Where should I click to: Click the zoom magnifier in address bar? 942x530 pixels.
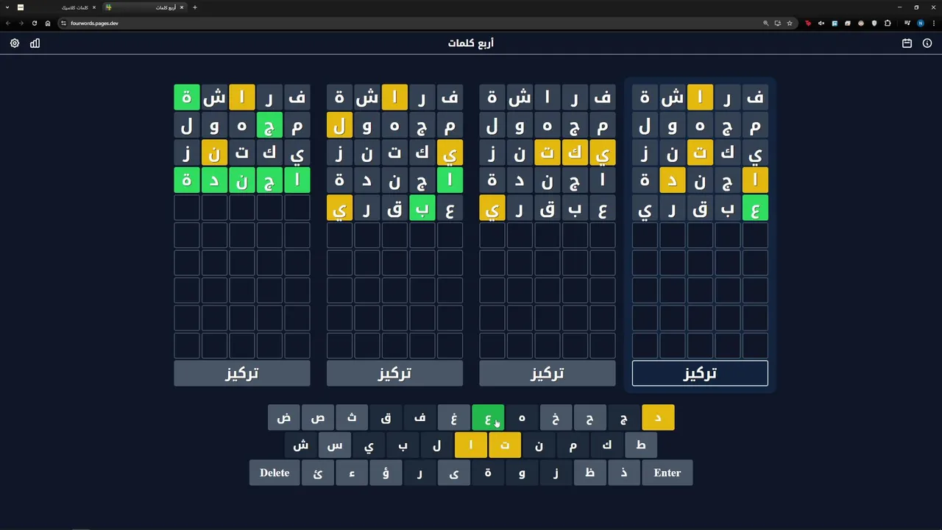(765, 23)
